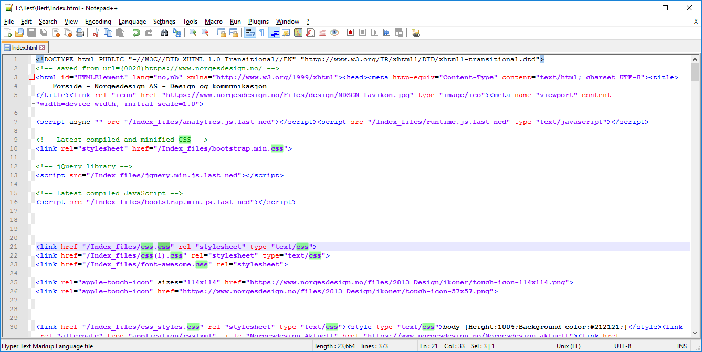The image size is (702, 352).
Task: Click the Save All toolbar icon
Action: tap(44, 33)
